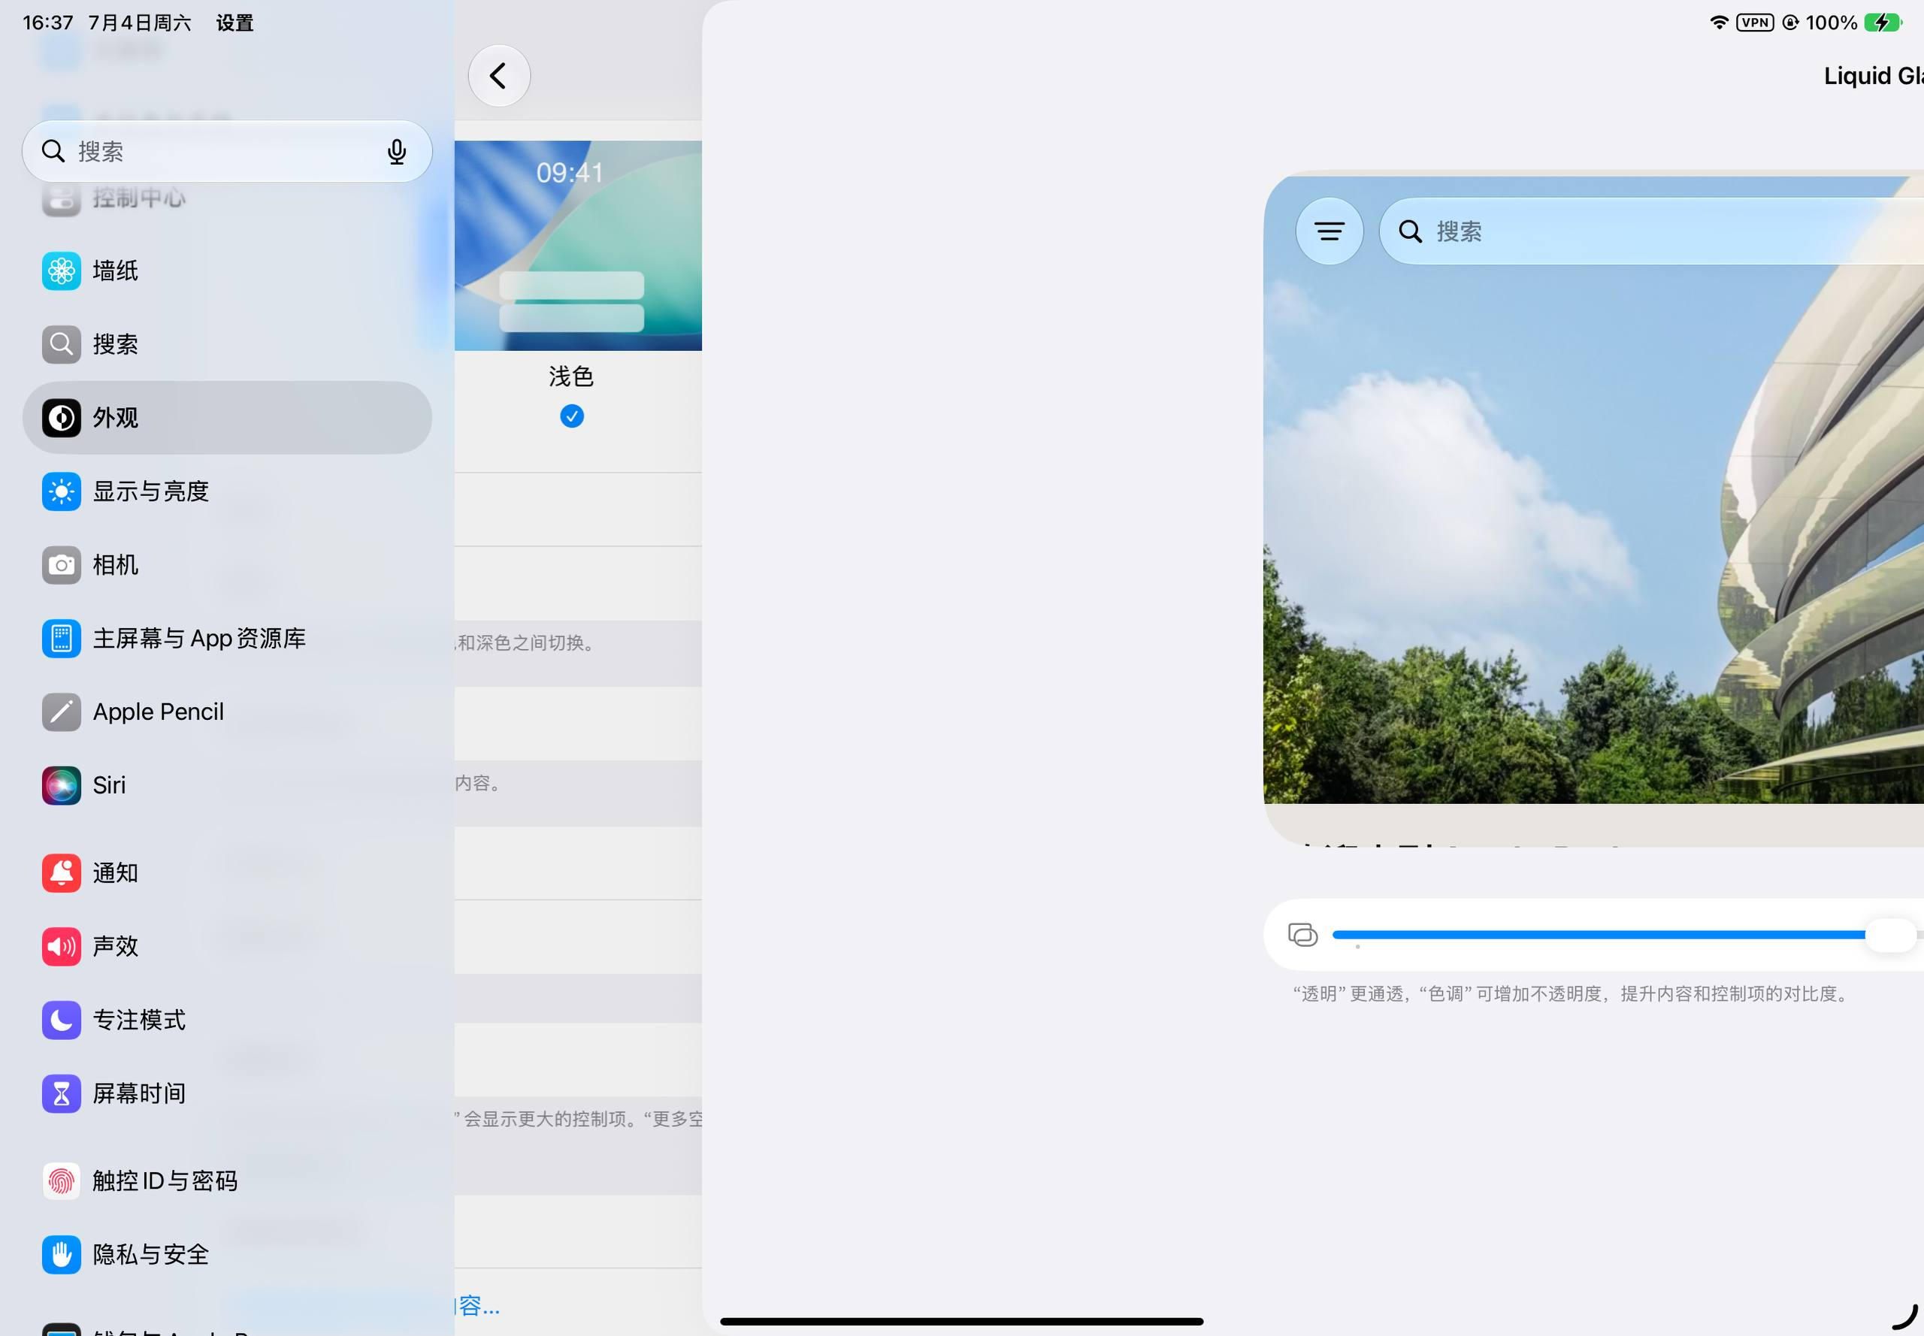Viewport: 1924px width, 1336px height.
Task: Open the Siri settings icon
Action: coord(61,786)
